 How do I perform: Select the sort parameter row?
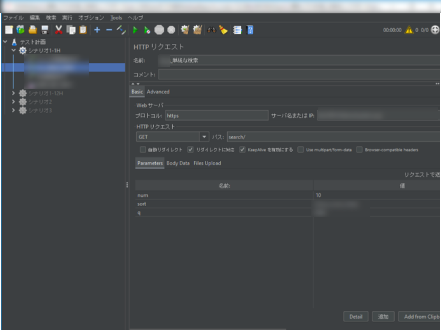tap(287, 204)
